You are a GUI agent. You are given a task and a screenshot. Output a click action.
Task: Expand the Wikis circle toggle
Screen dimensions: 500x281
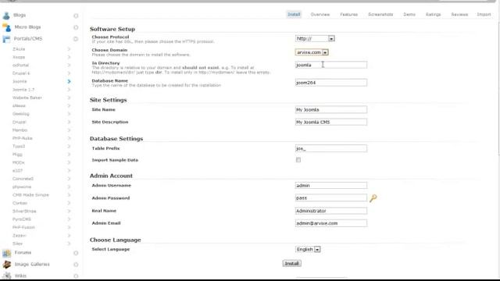[76, 276]
